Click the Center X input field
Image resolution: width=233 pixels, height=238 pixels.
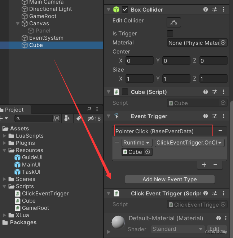139,61
